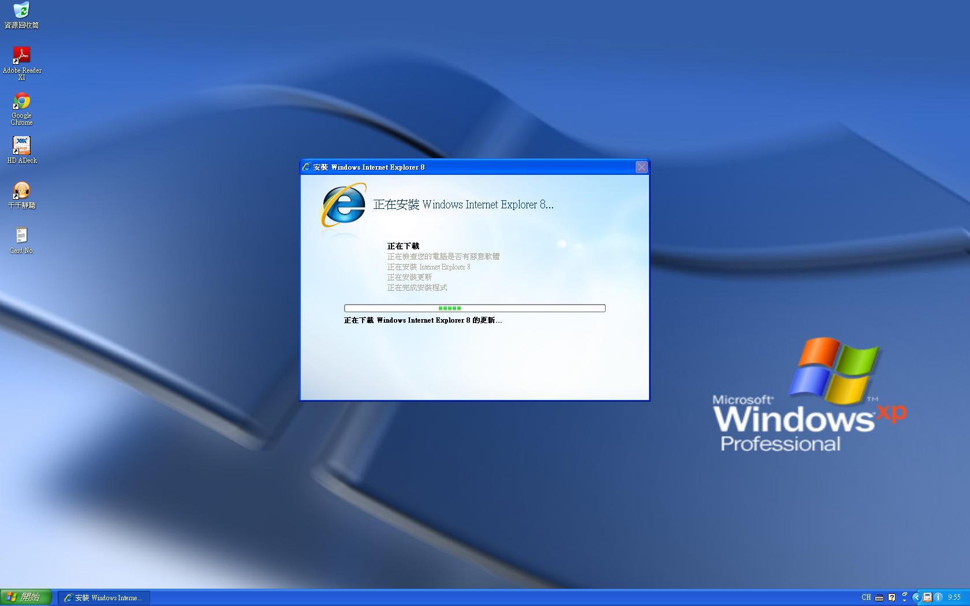Select the Adobe Reader XI shortcut
The image size is (970, 606).
pyautogui.click(x=21, y=63)
